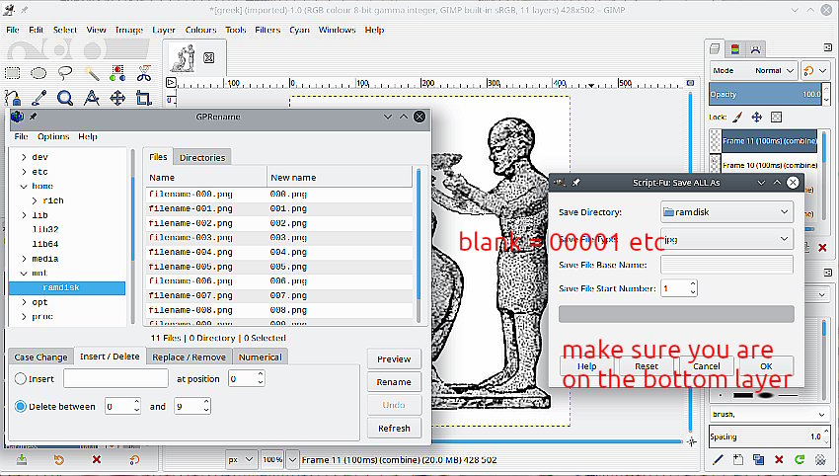Close the greek image tab

209,58
